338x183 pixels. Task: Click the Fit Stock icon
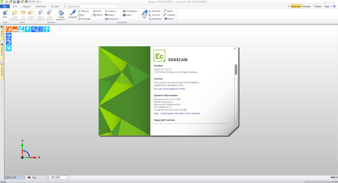[x=24, y=15]
